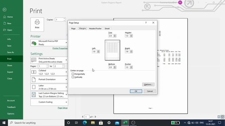The image size is (225, 126).
Task: Click the Page Setup link
Action: [63, 108]
